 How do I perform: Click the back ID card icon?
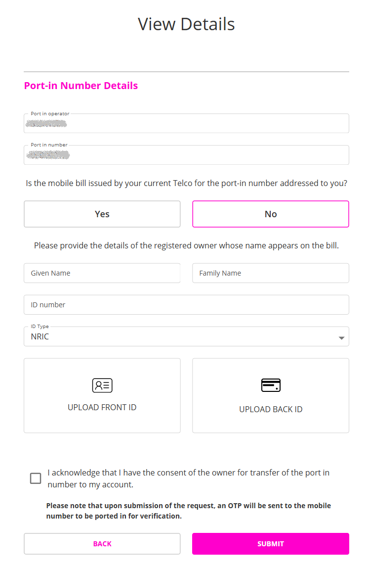pos(270,385)
